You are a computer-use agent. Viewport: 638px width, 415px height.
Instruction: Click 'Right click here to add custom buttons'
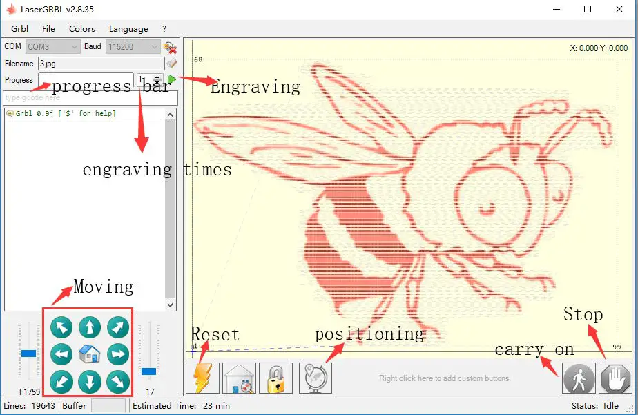tap(444, 378)
